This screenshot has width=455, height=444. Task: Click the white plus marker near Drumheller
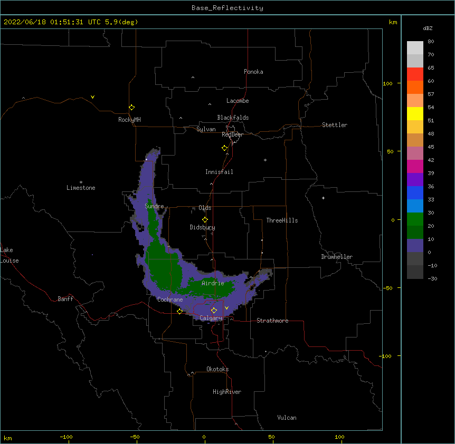[x=323, y=198]
